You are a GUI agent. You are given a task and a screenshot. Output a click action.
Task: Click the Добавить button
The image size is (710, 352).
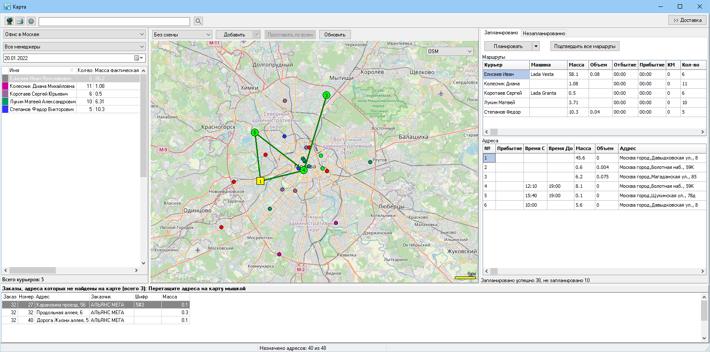click(234, 35)
